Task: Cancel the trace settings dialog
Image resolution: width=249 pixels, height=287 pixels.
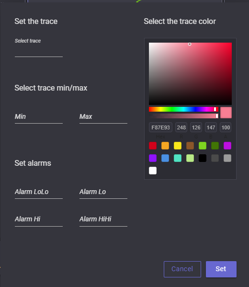Action: (182, 269)
